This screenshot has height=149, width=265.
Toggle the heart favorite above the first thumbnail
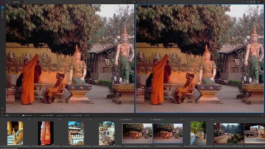coord(29,119)
